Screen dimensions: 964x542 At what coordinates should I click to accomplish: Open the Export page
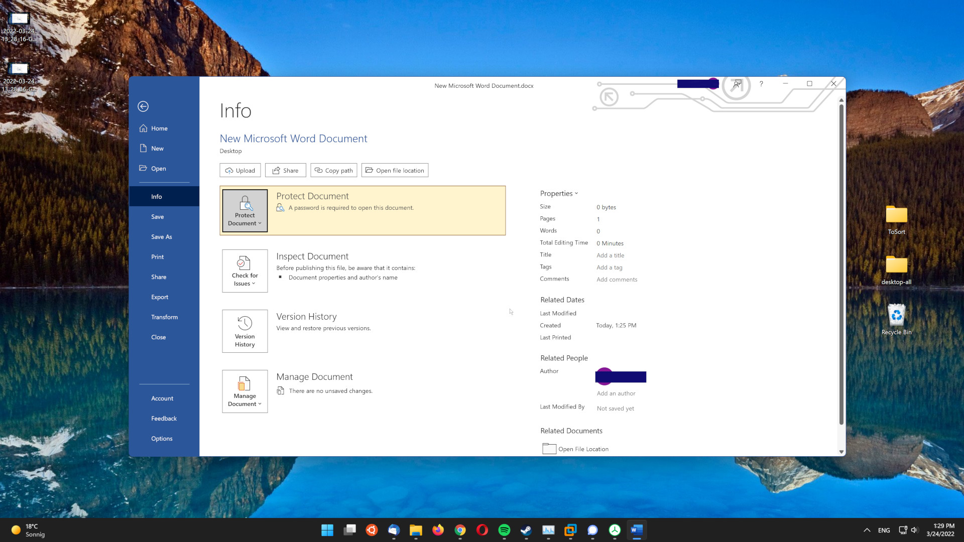pos(164,297)
